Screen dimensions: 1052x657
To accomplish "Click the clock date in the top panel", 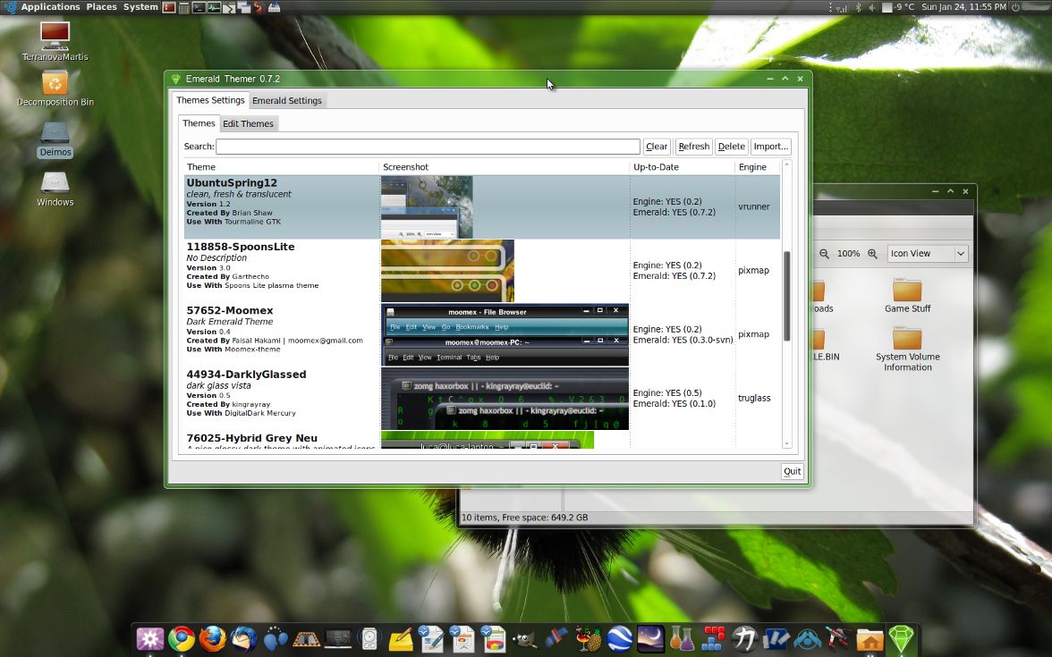I will pyautogui.click(x=963, y=7).
